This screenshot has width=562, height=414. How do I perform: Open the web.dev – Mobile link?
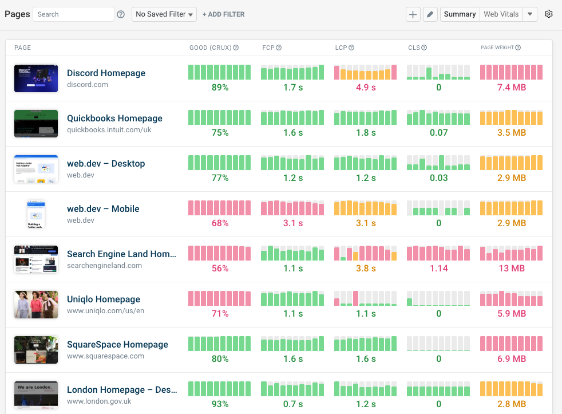tap(103, 208)
